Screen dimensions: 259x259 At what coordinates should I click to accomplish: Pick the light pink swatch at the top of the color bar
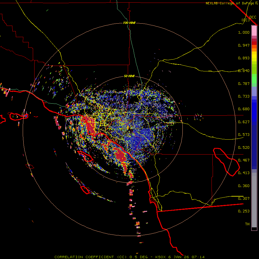254,31
